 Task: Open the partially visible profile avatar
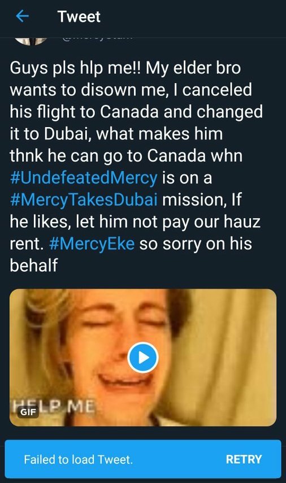coord(31,41)
